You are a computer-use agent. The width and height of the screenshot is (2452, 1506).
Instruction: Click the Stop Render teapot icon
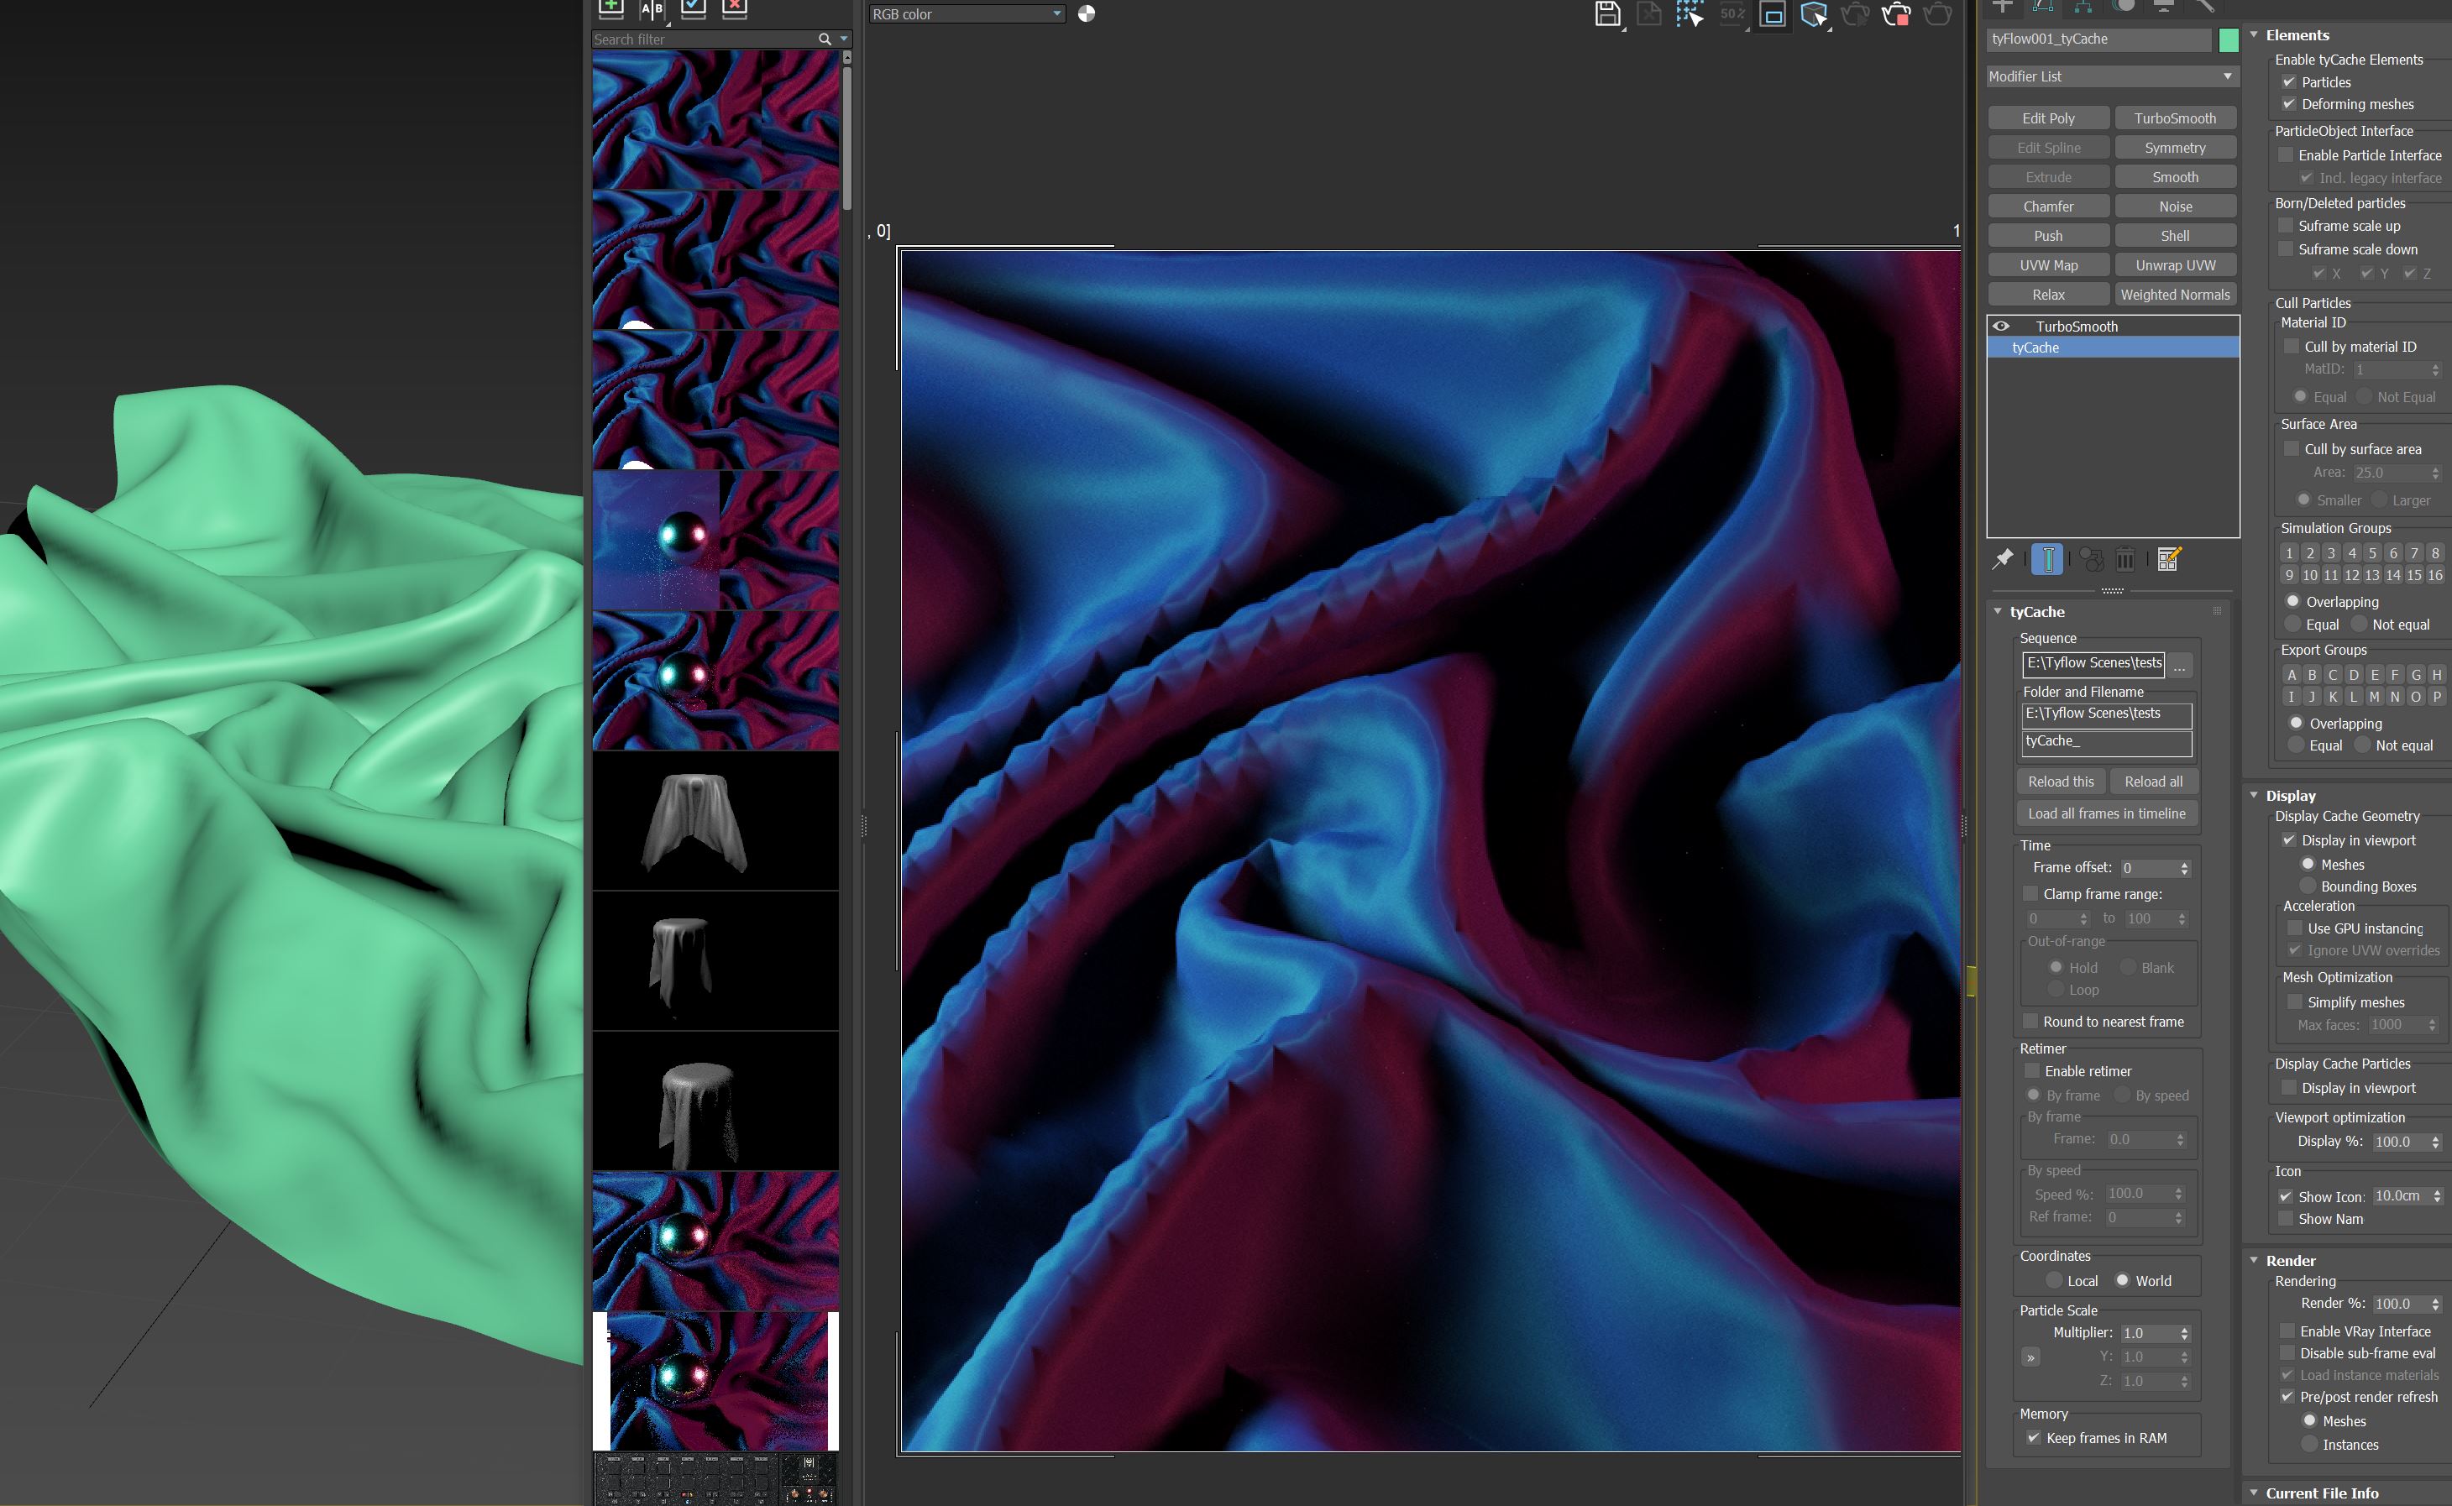[1895, 14]
